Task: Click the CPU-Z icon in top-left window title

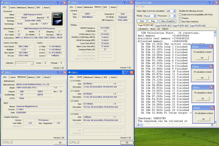Action: (x=3, y=2)
